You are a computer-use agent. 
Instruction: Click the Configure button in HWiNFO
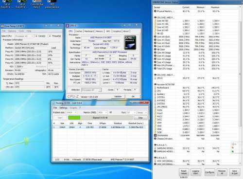(209, 172)
